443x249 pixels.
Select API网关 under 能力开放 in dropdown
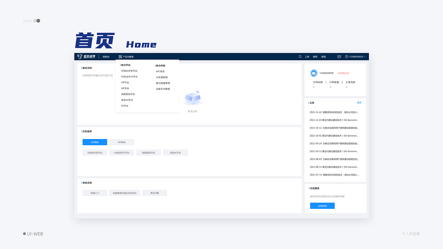click(x=160, y=72)
